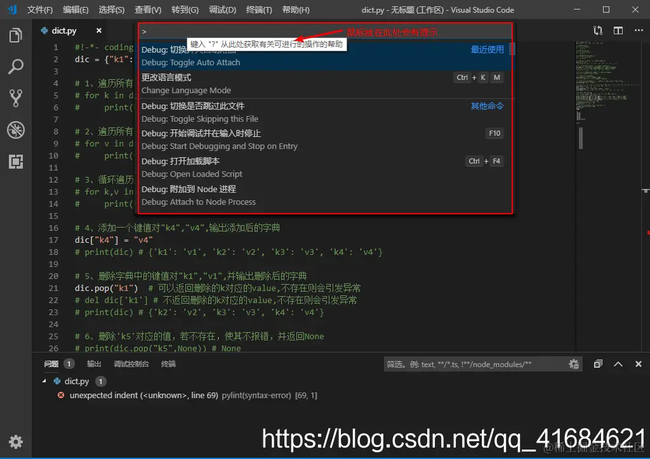This screenshot has width=650, height=459.
Task: Click the Python file icon in Problems list
Action: (x=56, y=381)
